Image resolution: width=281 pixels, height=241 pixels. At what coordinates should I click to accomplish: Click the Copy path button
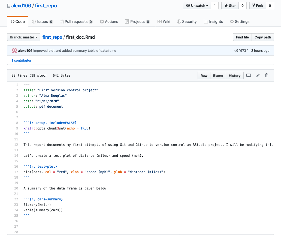pyautogui.click(x=263, y=37)
